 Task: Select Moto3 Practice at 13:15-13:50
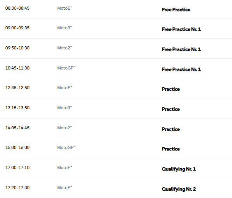116,108
